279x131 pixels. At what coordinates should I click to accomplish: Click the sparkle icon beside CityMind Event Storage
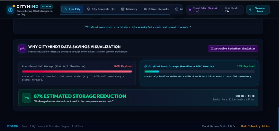pyautogui.click(x=146, y=66)
